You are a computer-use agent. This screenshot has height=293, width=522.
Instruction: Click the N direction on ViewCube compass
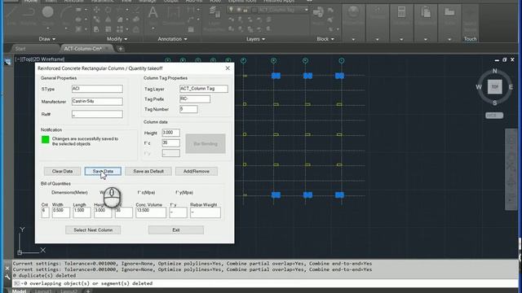click(495, 71)
